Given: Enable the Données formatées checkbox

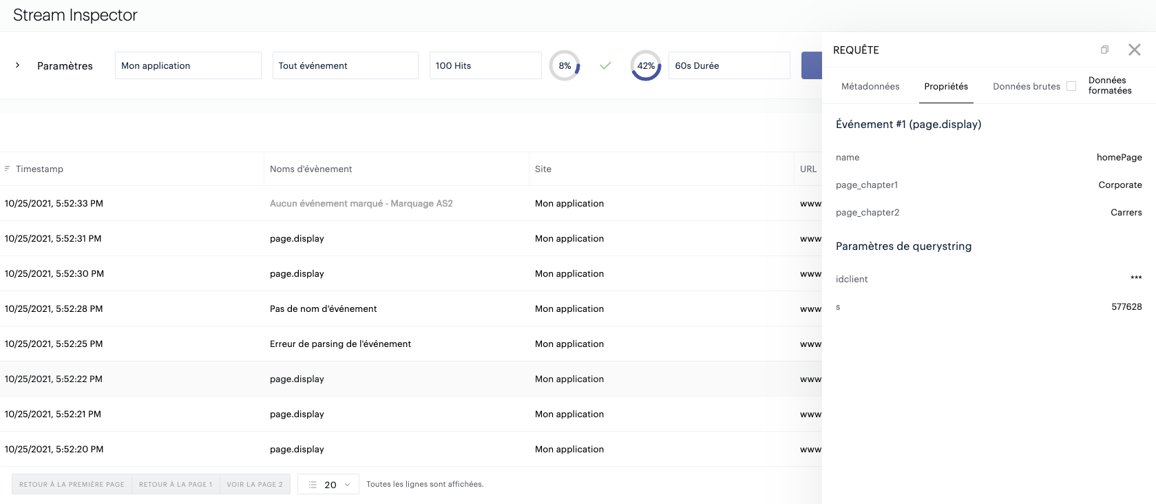Looking at the screenshot, I should (x=1071, y=86).
